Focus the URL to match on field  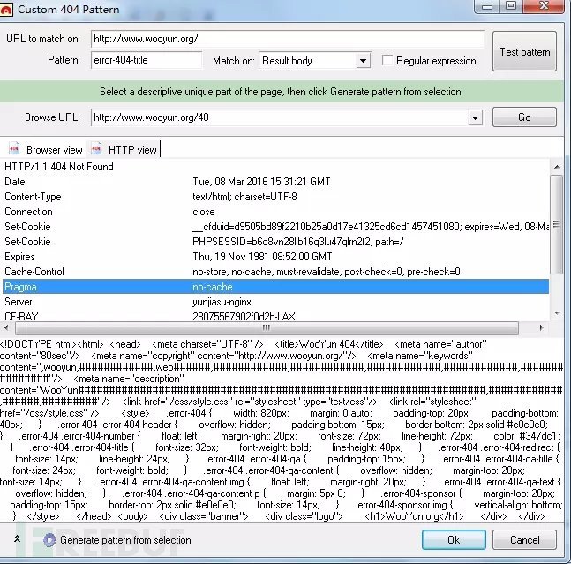(288, 39)
